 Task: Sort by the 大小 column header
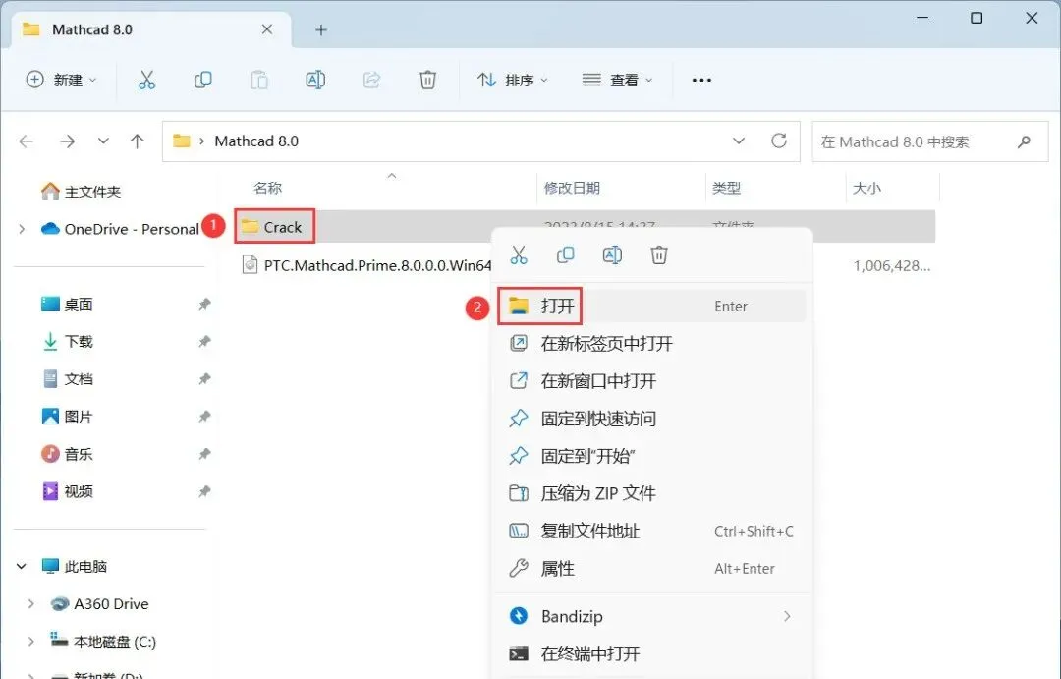click(x=866, y=189)
